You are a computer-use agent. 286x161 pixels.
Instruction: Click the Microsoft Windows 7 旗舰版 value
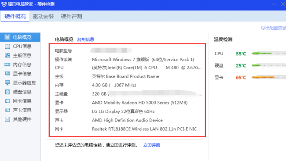[143, 60]
